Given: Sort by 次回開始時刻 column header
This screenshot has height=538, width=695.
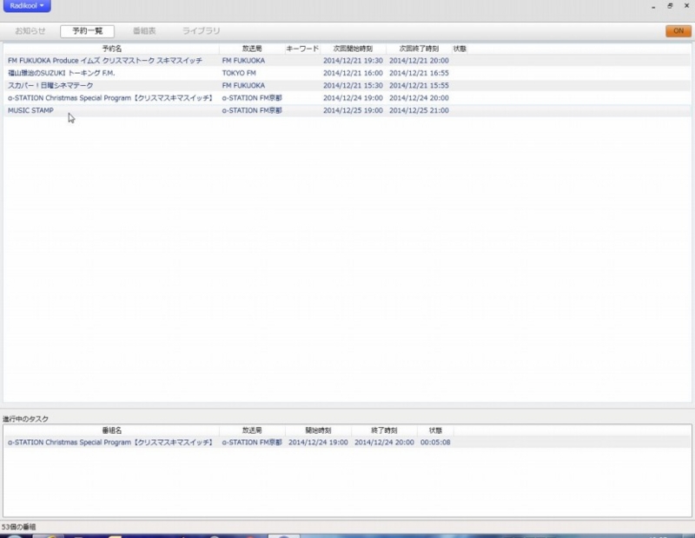Looking at the screenshot, I should 353,49.
